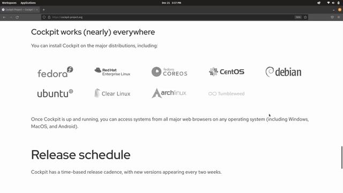This screenshot has width=343, height=193.
Task: Click the Pocket save icon in toolbar
Action: pyautogui.click(x=332, y=17)
